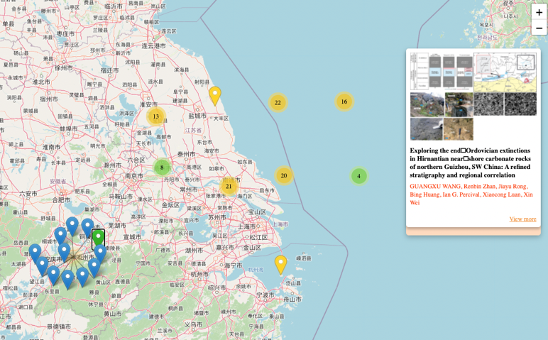Zoom in on the map
The height and width of the screenshot is (340, 548).
pos(539,12)
